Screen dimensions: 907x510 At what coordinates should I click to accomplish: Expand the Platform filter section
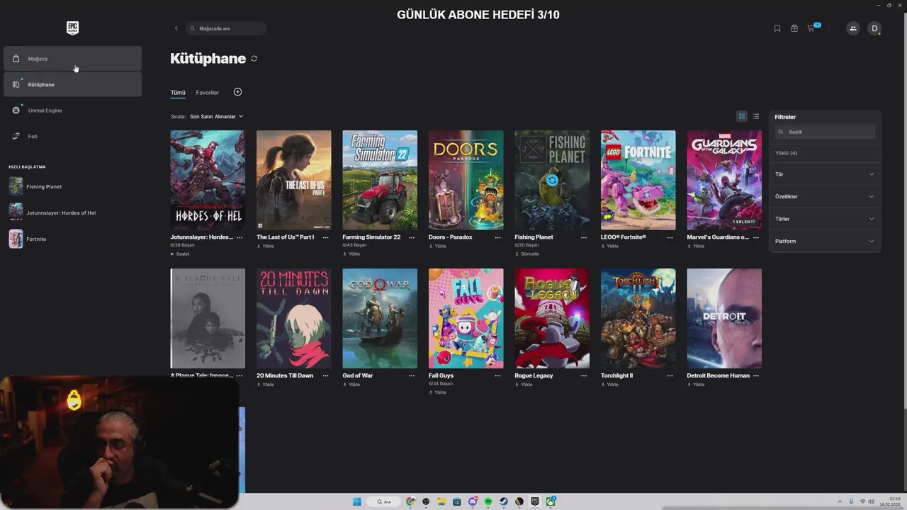tap(825, 241)
